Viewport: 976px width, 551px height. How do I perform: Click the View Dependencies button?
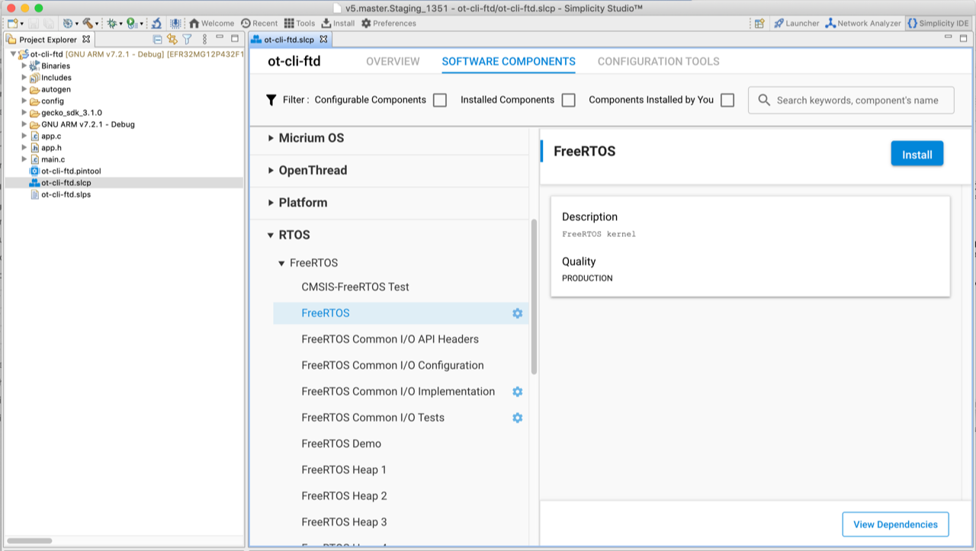click(895, 524)
